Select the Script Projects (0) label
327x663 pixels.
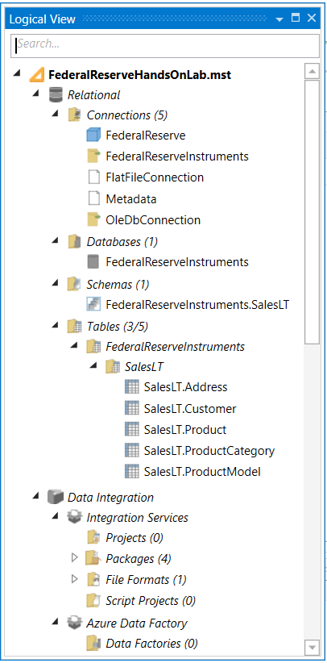[151, 600]
